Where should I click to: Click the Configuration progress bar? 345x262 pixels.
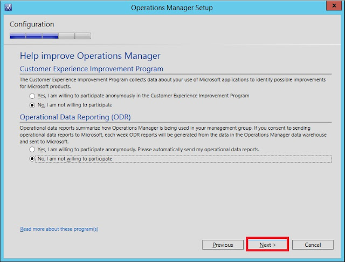[50, 36]
